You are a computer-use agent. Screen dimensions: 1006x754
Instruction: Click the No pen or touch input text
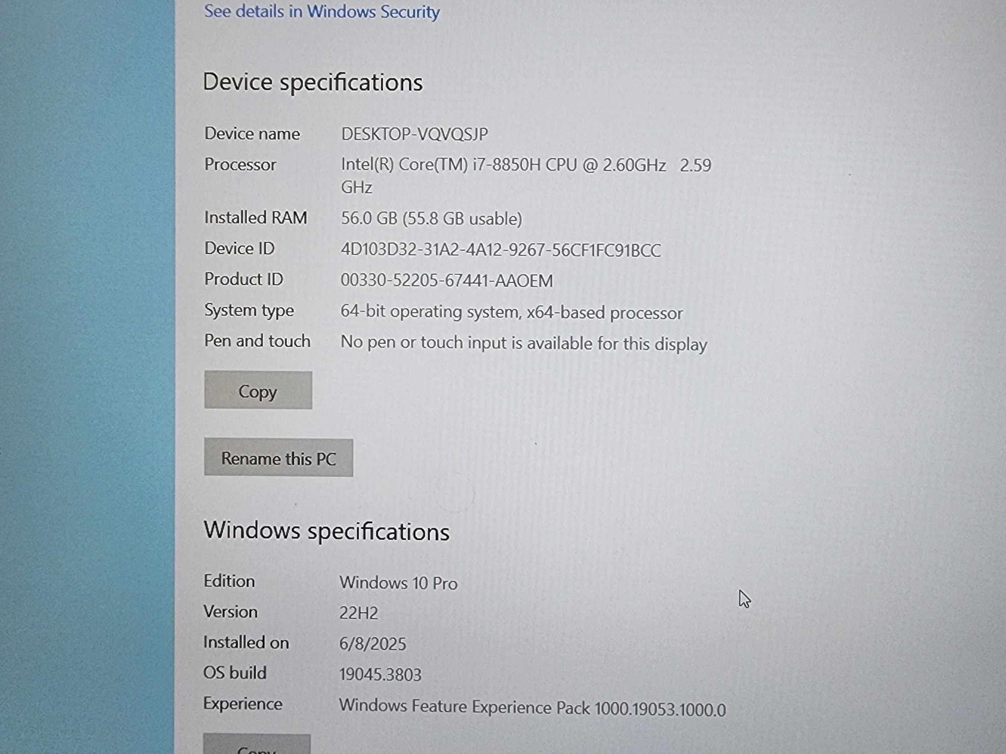524,343
